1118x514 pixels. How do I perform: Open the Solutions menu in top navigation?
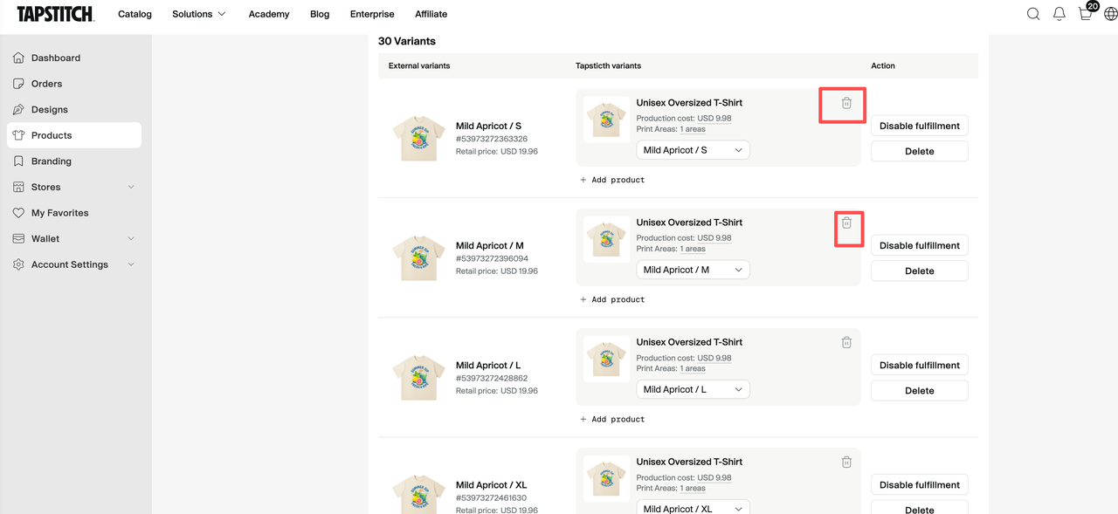(199, 14)
